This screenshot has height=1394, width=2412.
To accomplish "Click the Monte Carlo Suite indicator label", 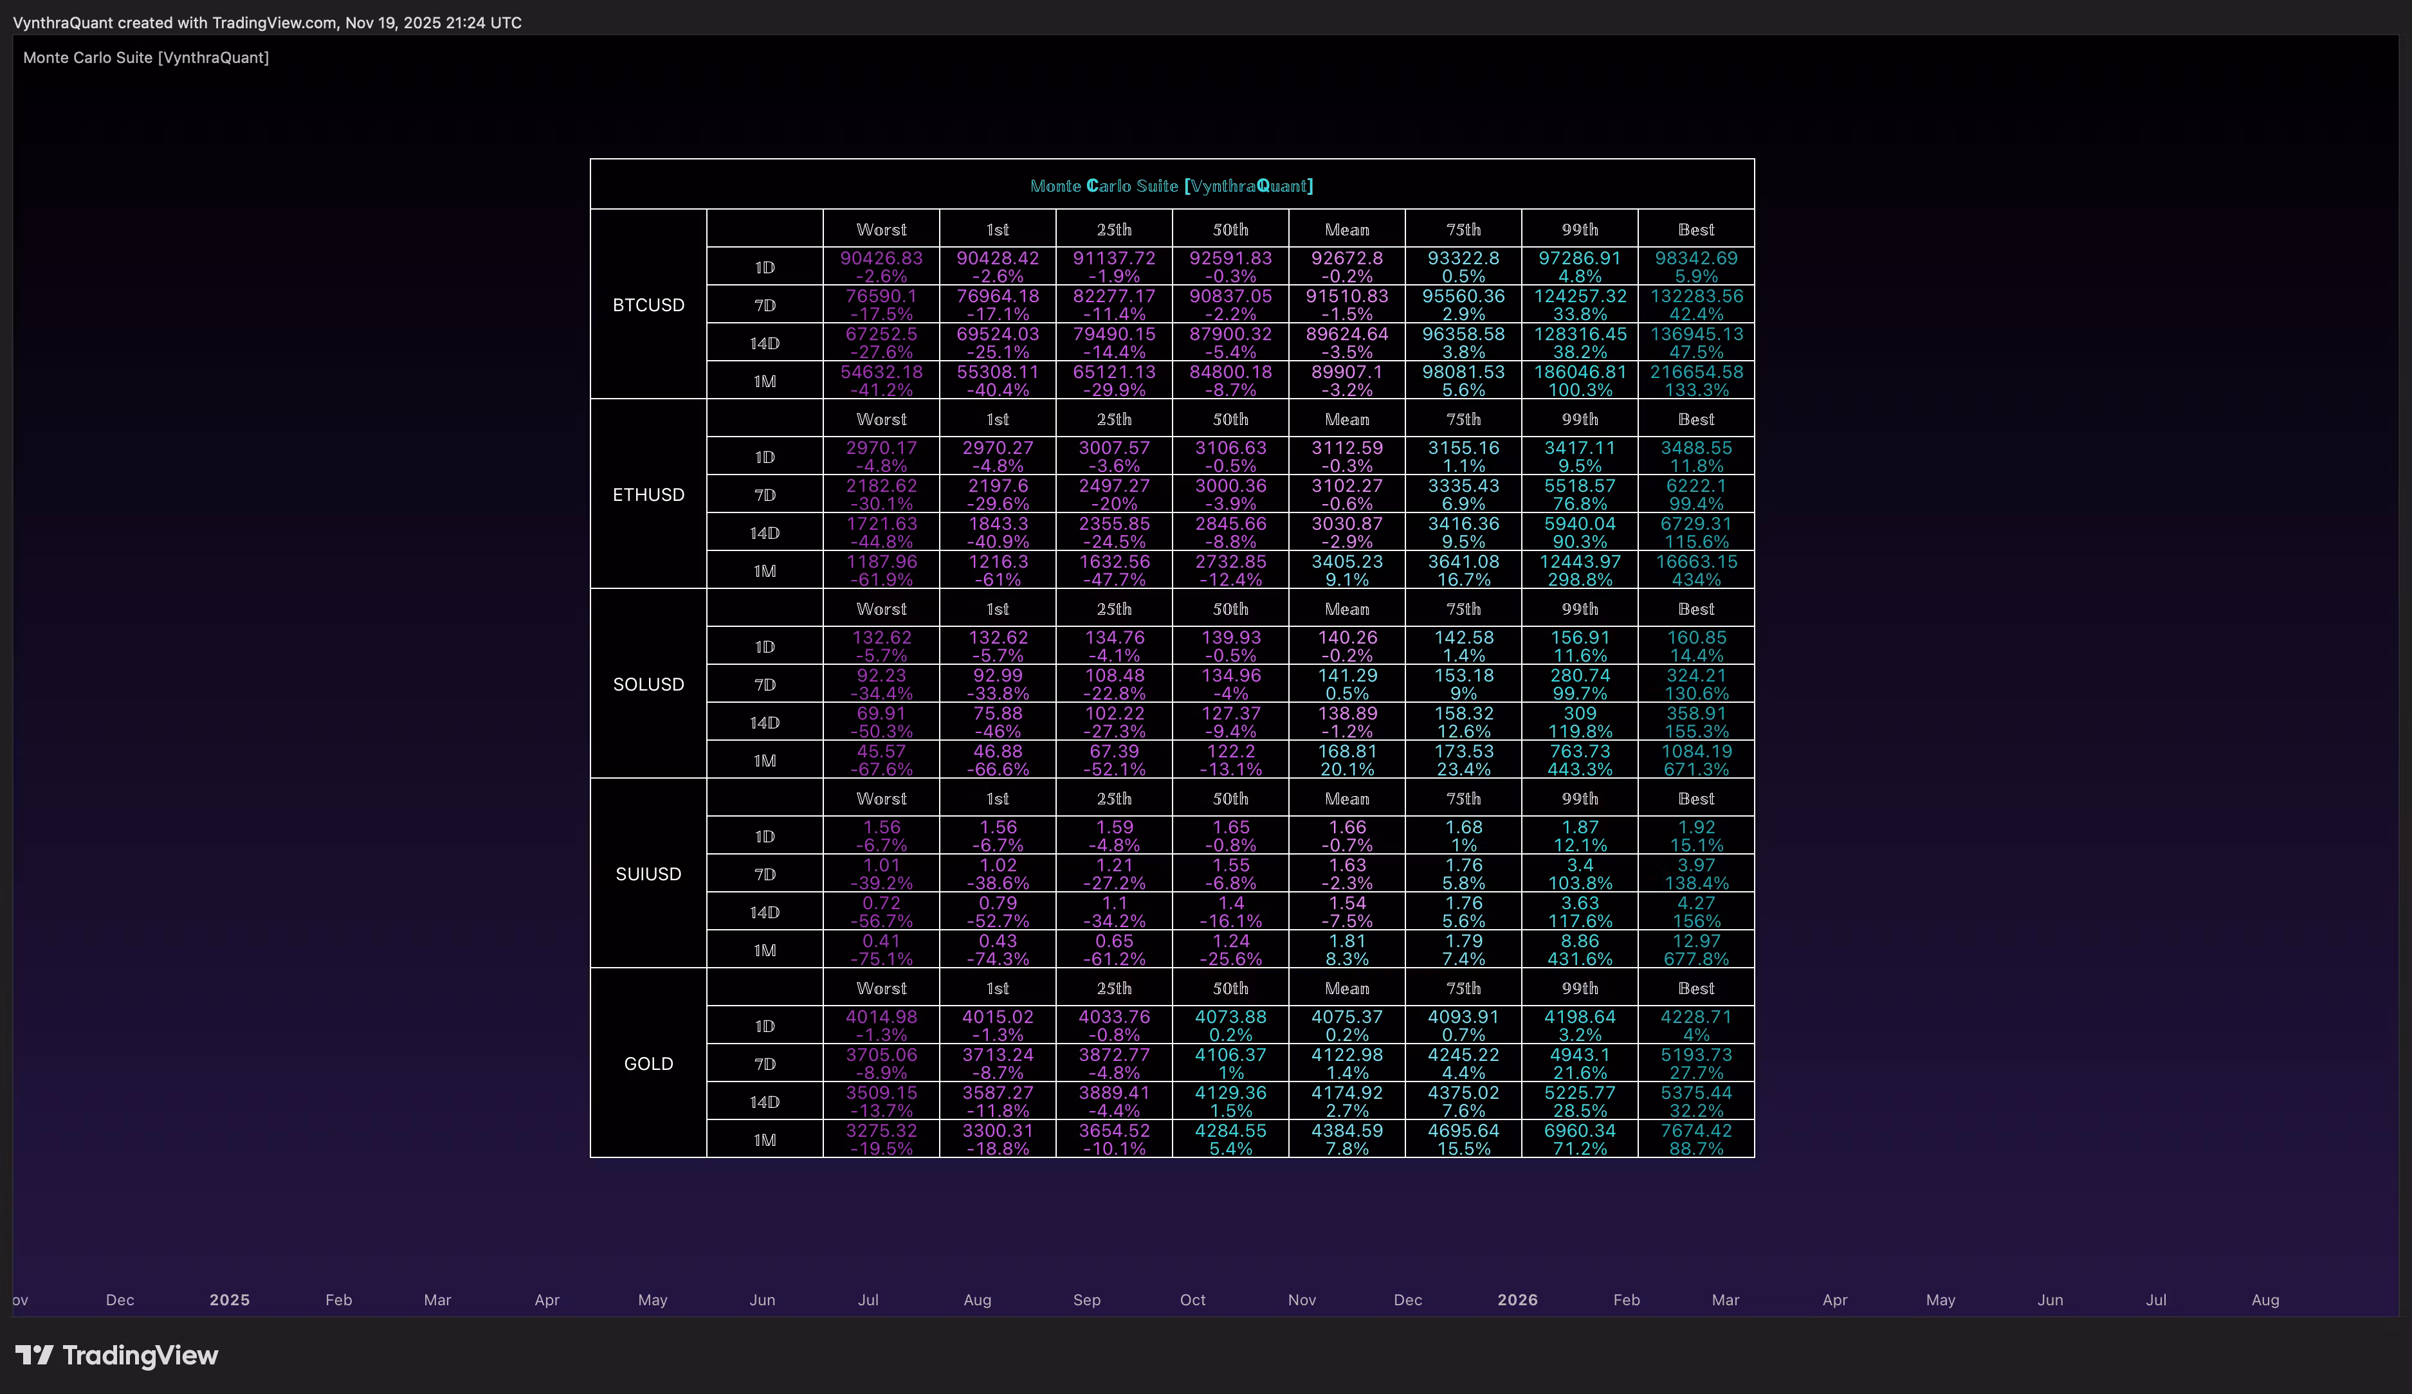I will pos(145,57).
